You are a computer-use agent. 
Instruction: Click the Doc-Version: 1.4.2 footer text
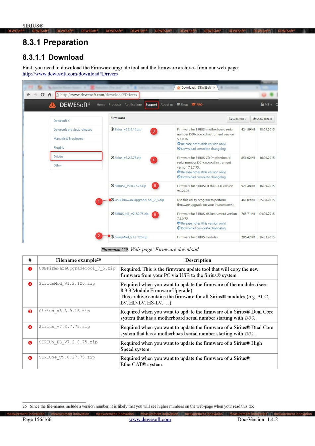coord(257,419)
